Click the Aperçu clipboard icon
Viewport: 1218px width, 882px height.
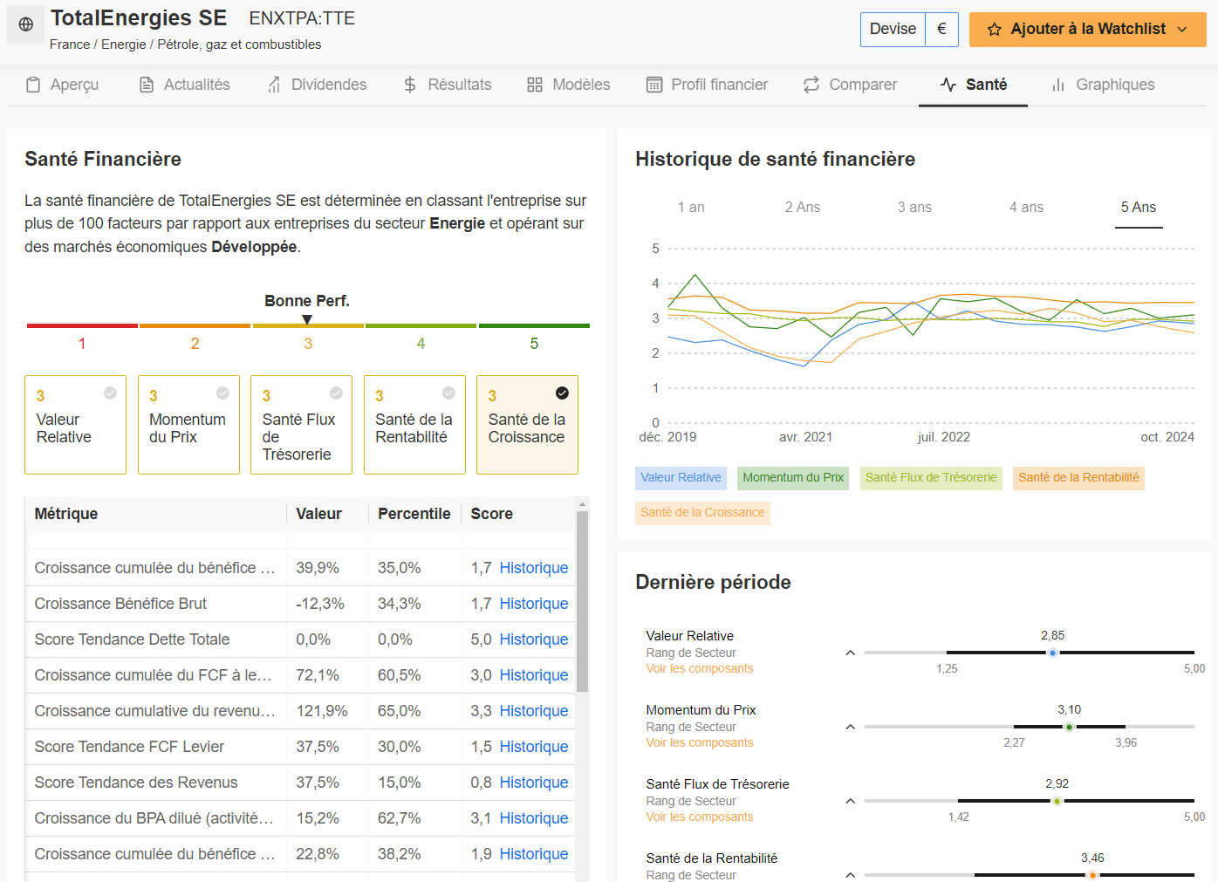click(33, 85)
